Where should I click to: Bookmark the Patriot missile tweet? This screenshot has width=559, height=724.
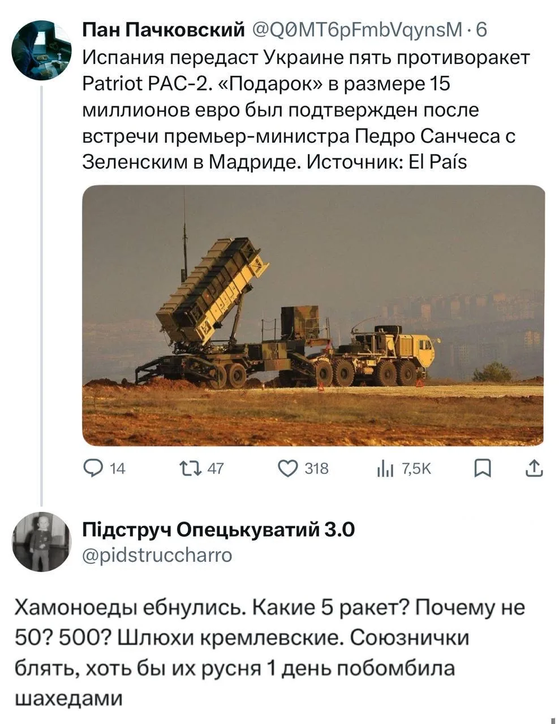(481, 468)
